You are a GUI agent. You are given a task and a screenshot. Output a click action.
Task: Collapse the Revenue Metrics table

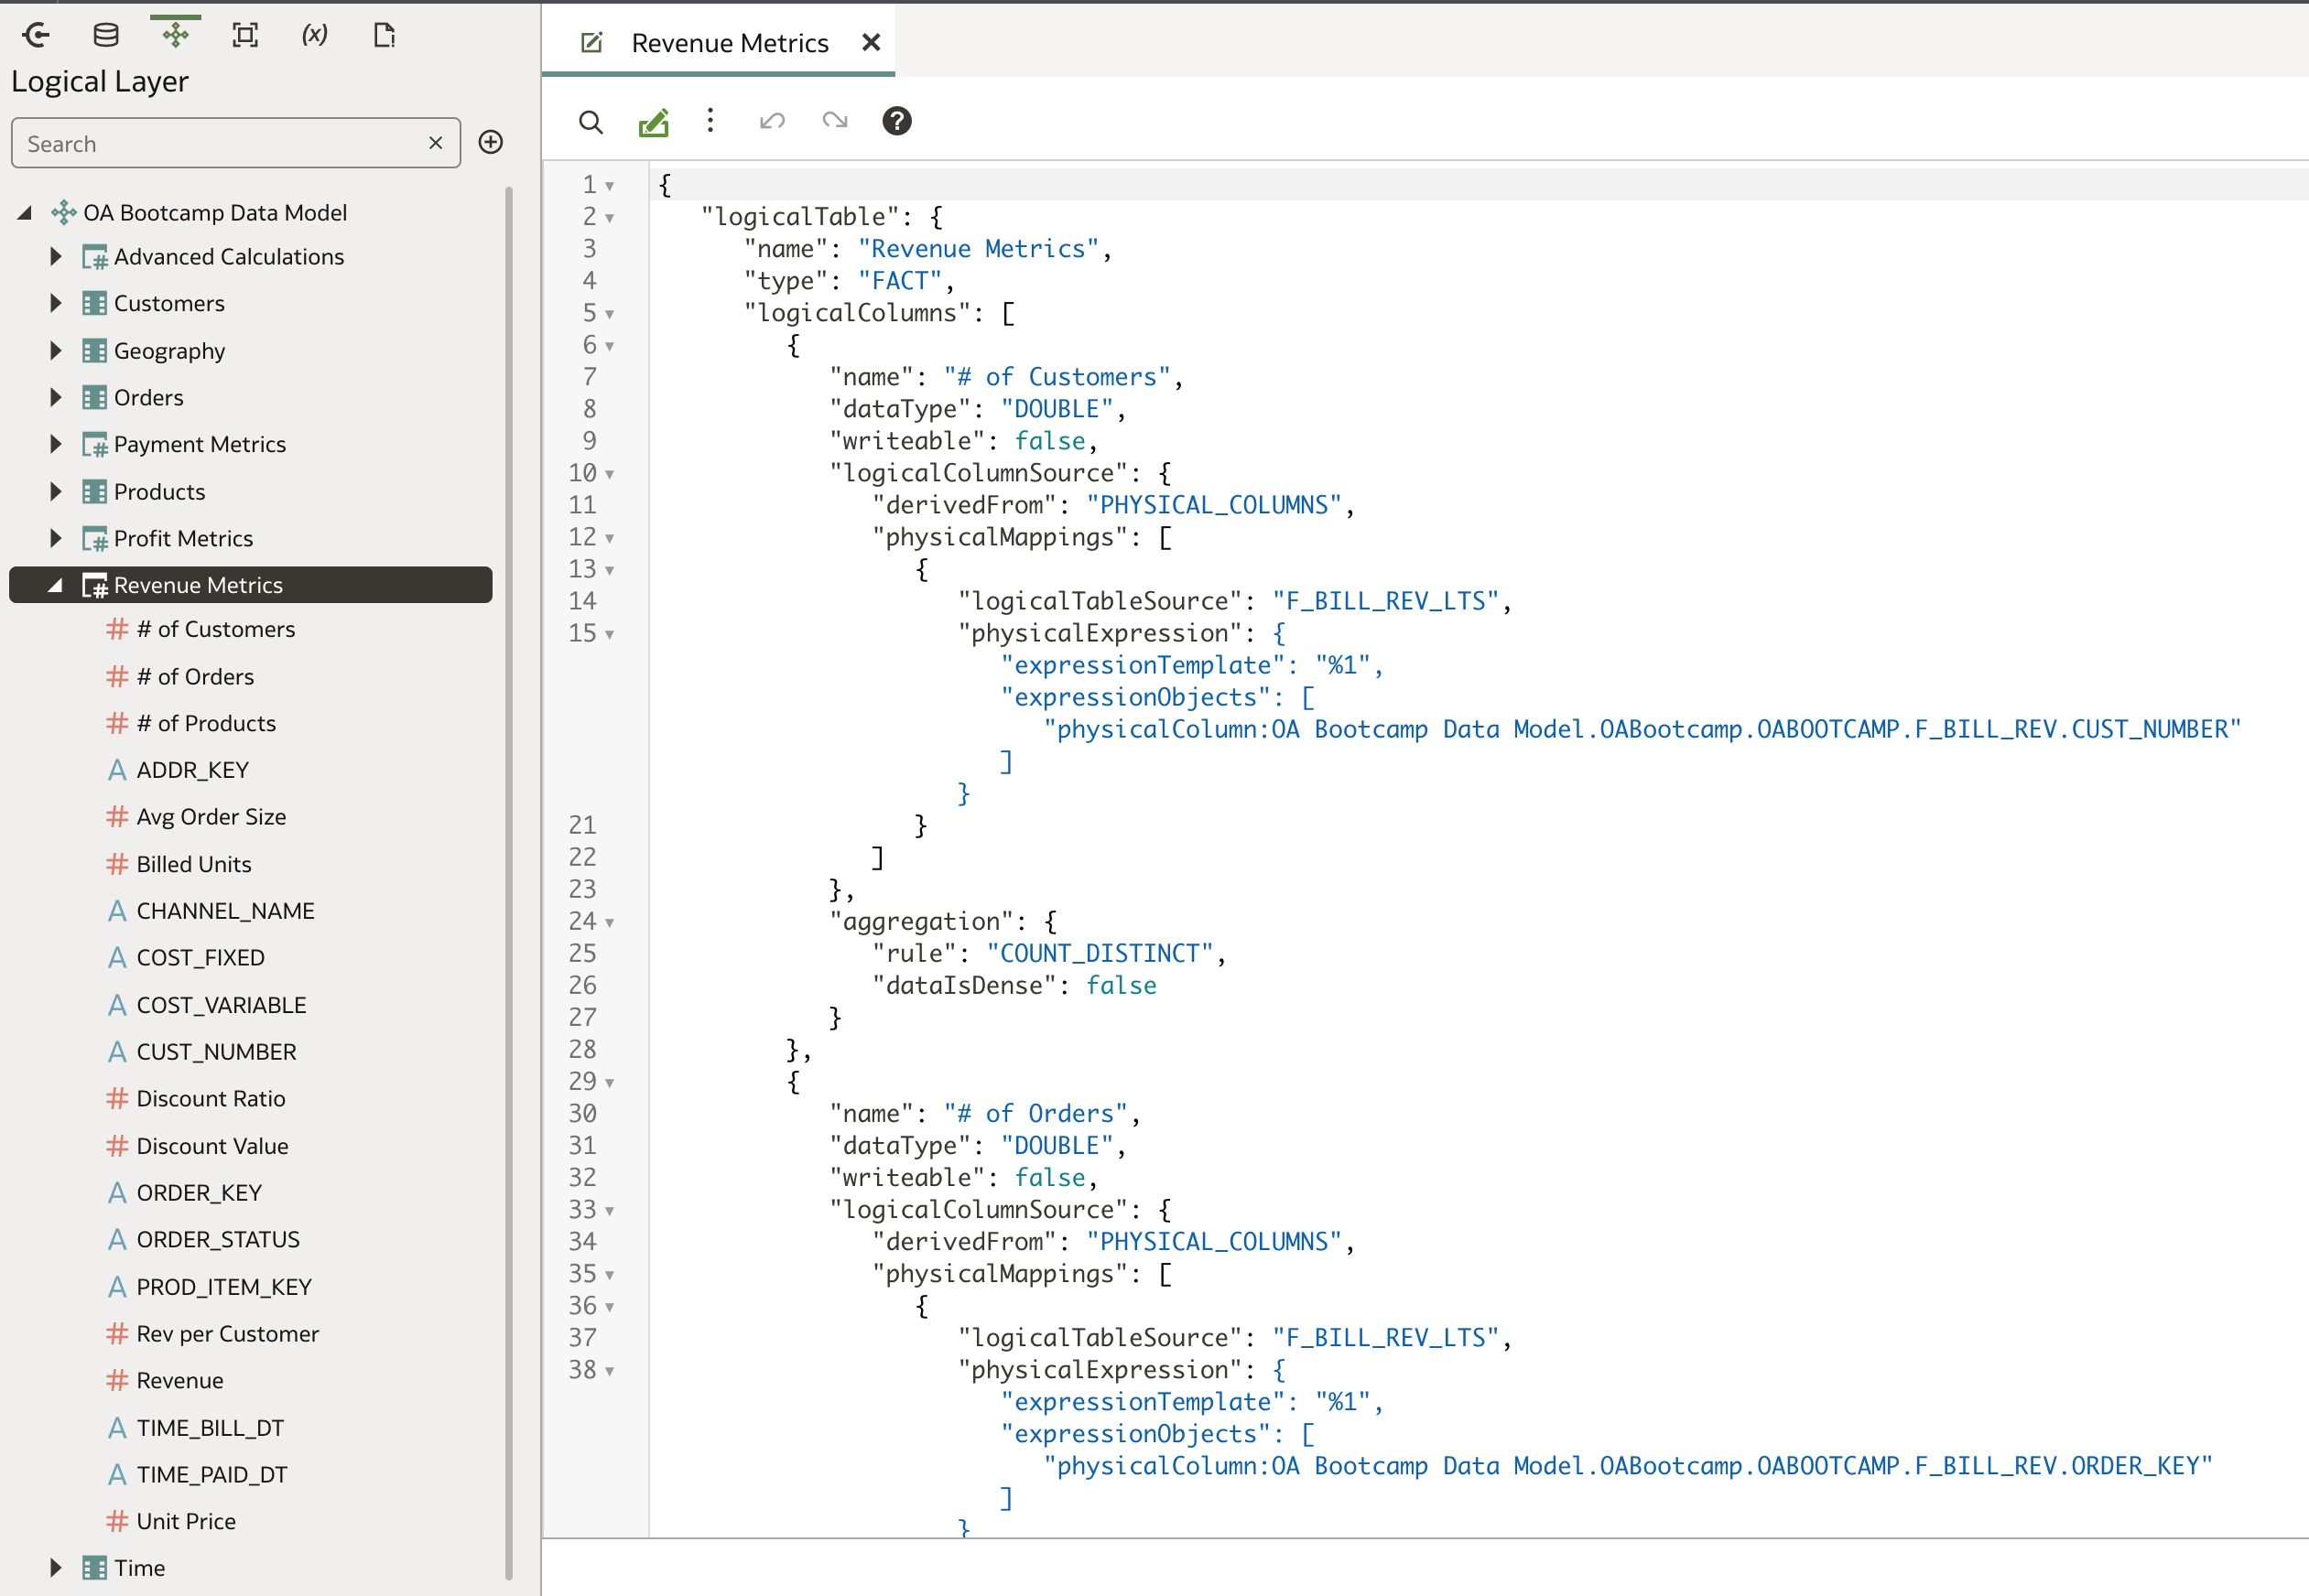click(x=56, y=585)
